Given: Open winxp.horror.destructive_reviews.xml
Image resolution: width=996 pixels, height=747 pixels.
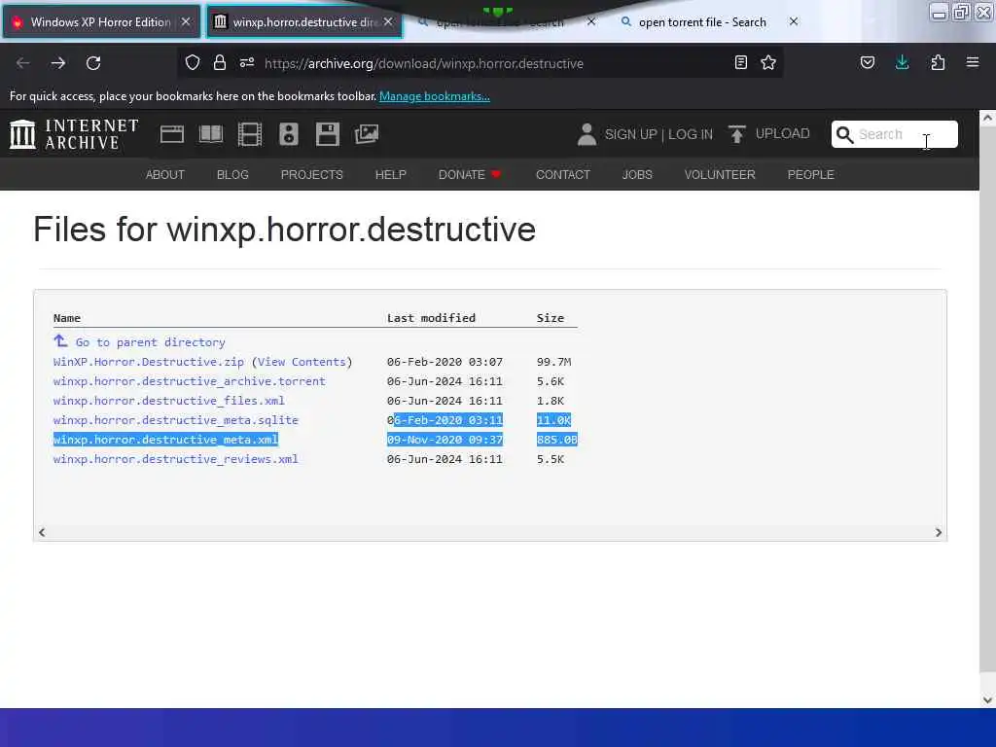Looking at the screenshot, I should (176, 459).
